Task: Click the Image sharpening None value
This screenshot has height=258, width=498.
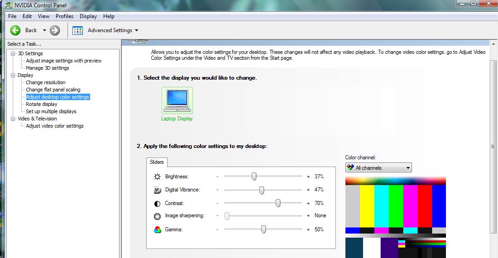Action: tap(321, 215)
